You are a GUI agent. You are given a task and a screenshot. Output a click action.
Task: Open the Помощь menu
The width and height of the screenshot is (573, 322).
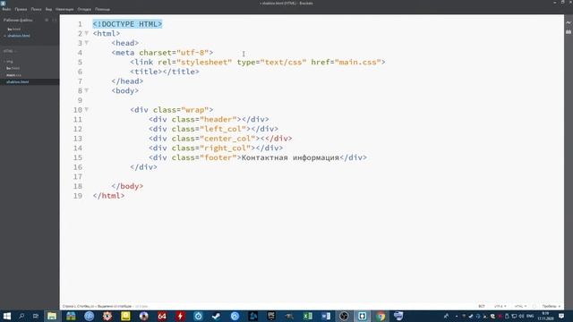click(102, 9)
